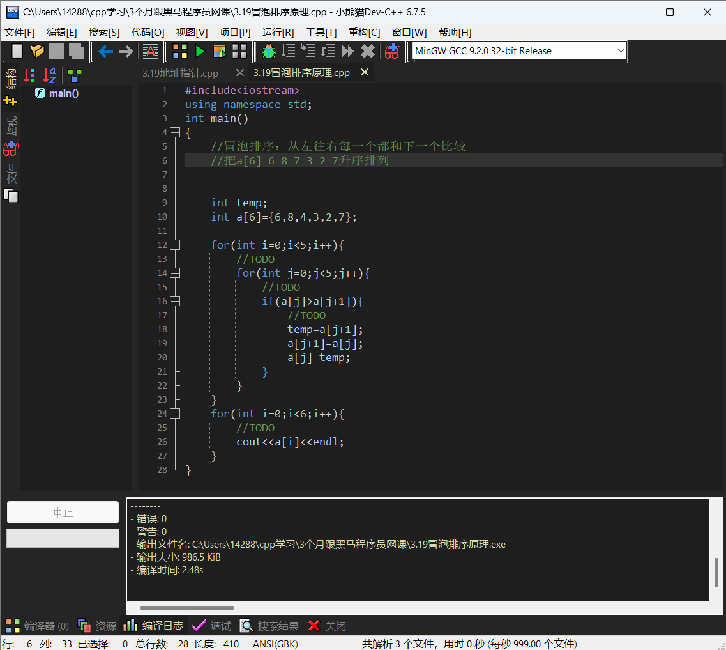
Task: Click ANSI(GBK) encoding in status bar
Action: point(275,644)
